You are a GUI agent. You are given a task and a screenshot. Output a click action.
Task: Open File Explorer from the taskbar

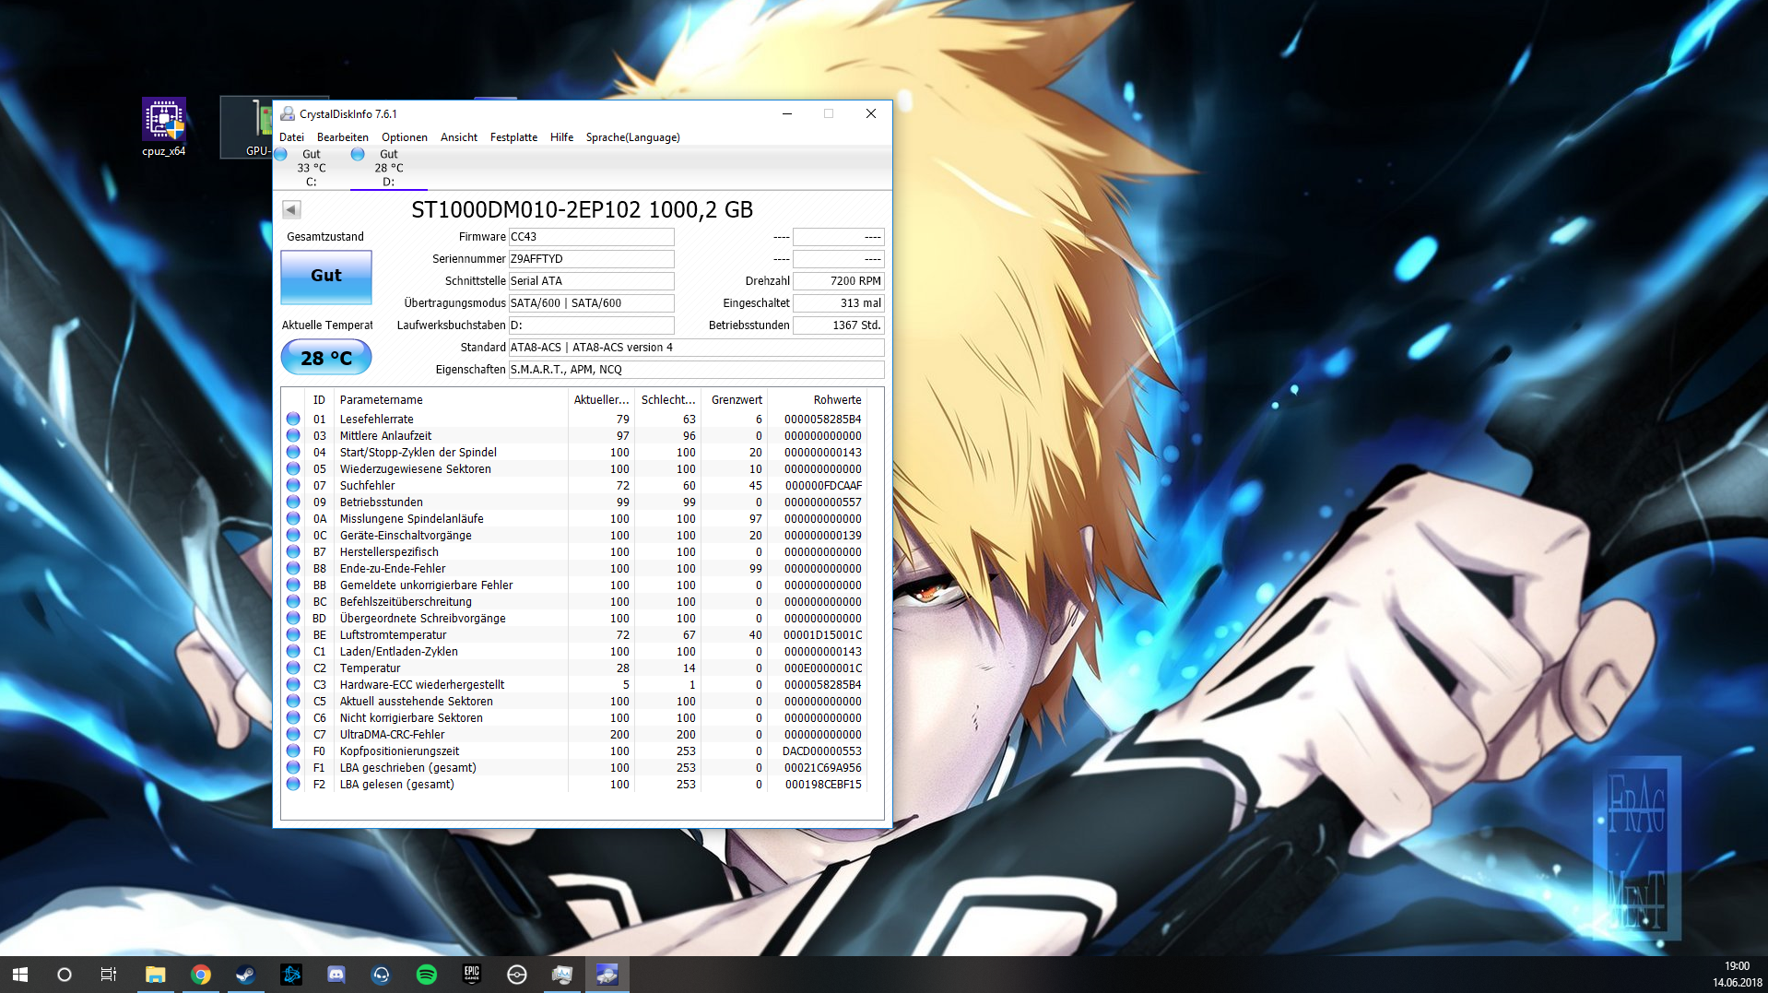click(x=156, y=975)
